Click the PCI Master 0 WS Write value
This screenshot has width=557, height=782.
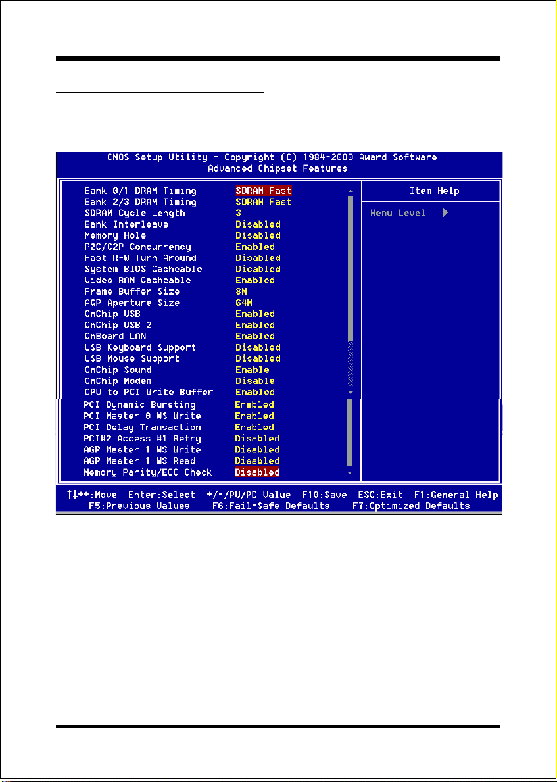(254, 416)
